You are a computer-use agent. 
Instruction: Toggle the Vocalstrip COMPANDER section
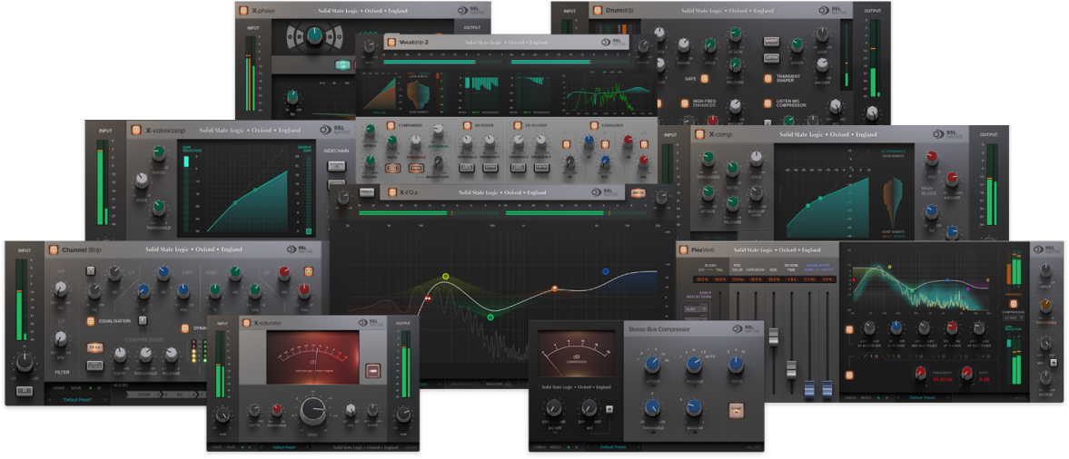click(391, 125)
